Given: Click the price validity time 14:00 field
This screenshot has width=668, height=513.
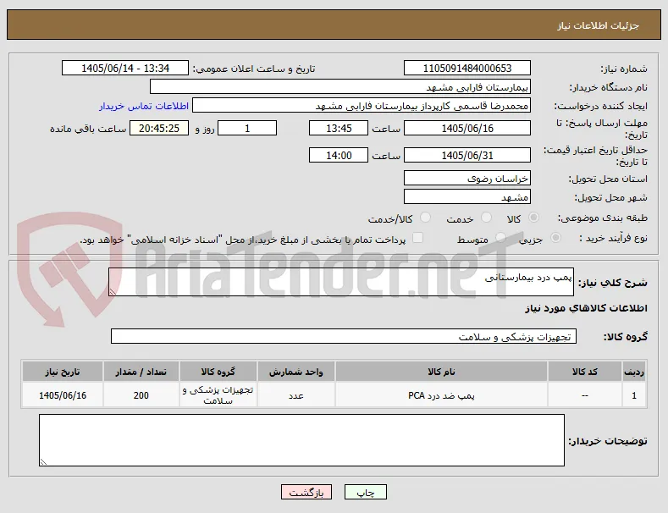Looking at the screenshot, I should pyautogui.click(x=339, y=155).
